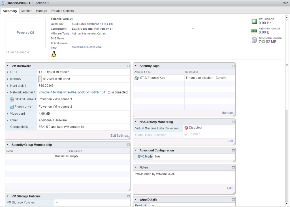
Task: Click the CD/DVD drive 1 disc icon
Action: click(x=12, y=99)
